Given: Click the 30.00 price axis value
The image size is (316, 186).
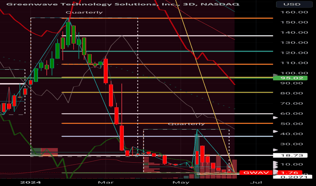Looking at the screenshot, I should pyautogui.click(x=292, y=144).
